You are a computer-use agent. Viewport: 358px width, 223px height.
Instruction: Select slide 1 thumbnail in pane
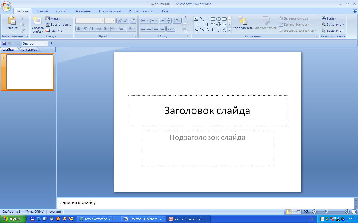[30, 72]
